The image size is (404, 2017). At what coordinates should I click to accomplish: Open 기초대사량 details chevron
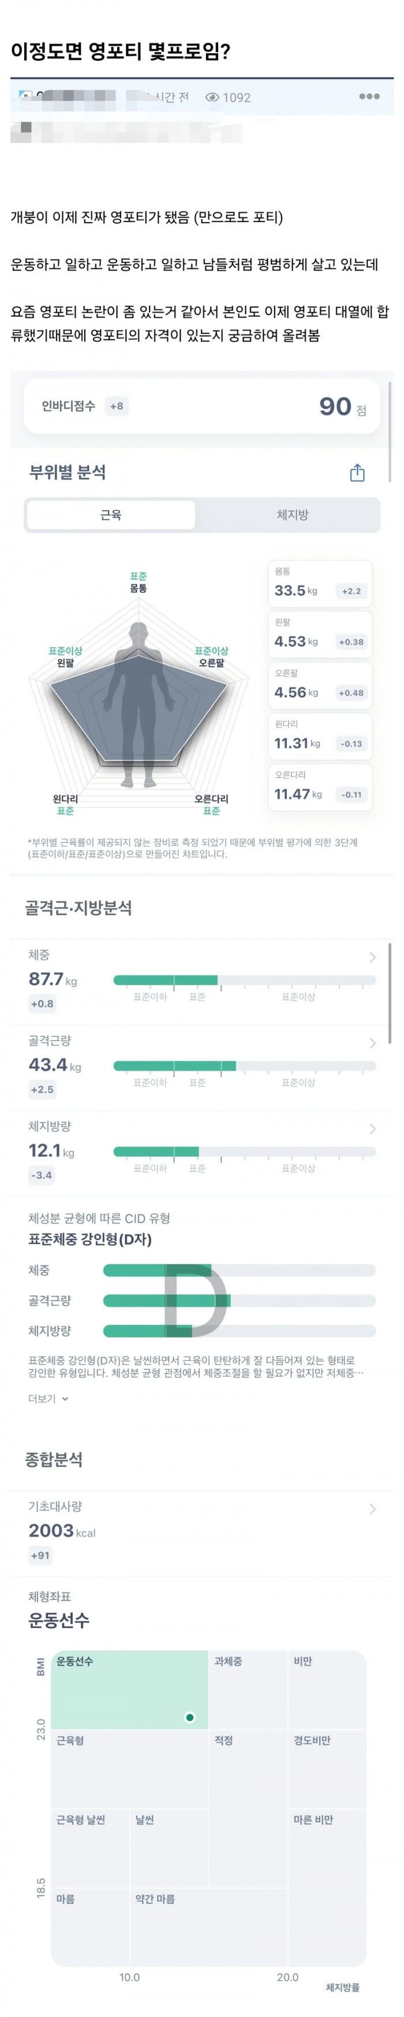[373, 1509]
